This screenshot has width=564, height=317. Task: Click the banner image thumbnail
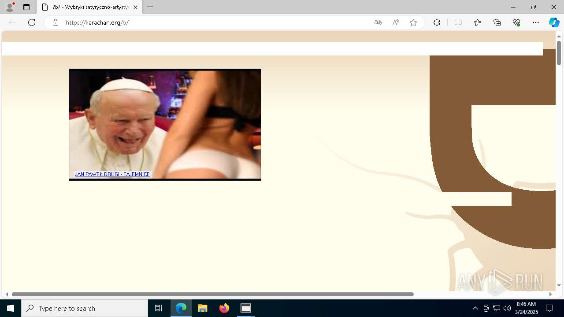pos(165,125)
